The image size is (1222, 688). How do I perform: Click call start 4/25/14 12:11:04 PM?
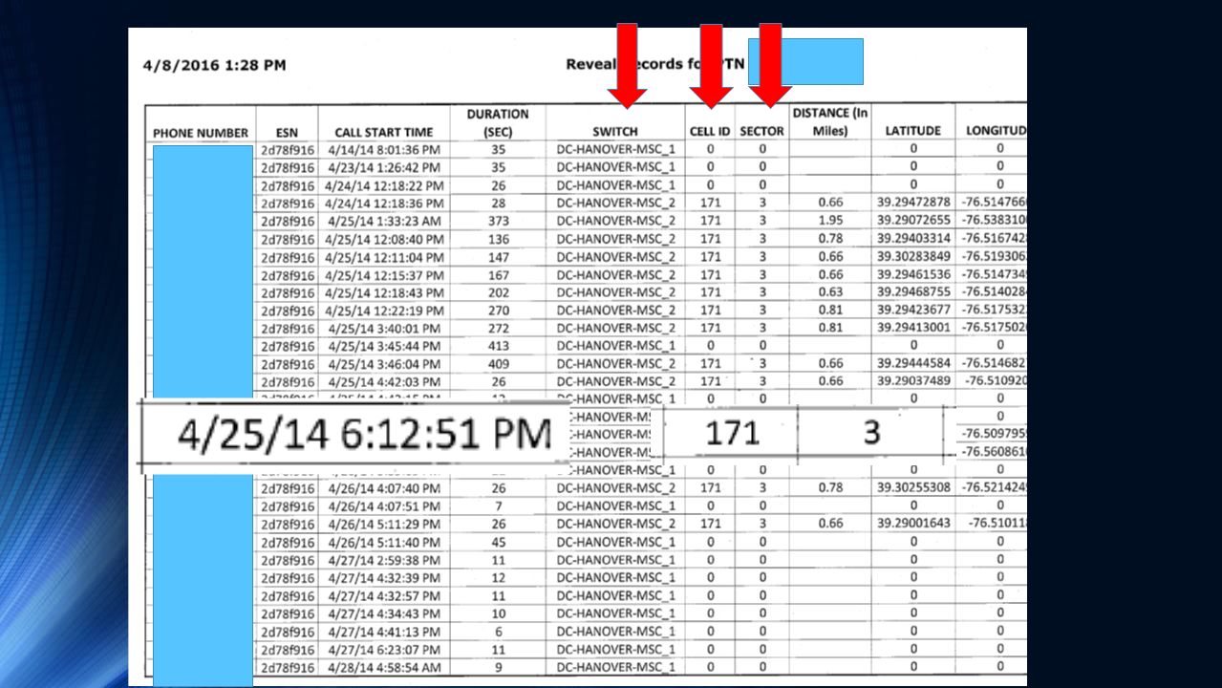[384, 257]
